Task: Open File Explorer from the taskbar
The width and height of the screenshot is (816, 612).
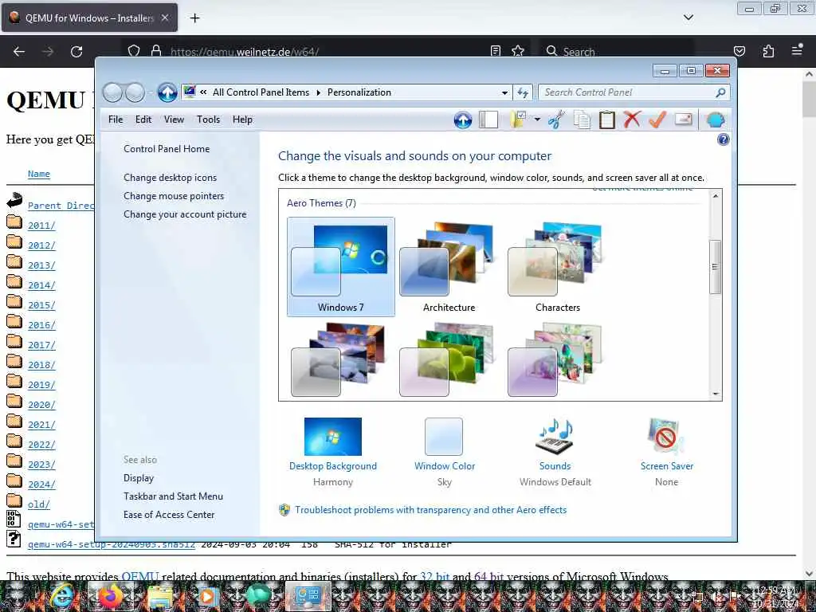Action: 159,597
